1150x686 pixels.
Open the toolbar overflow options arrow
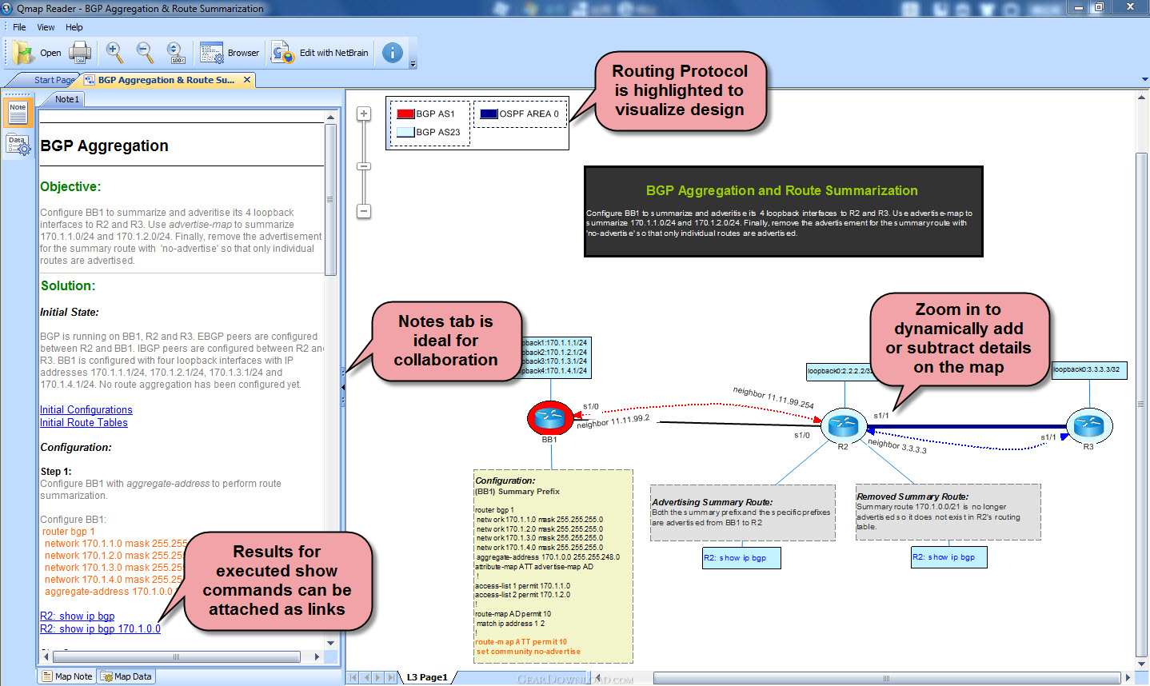click(413, 64)
